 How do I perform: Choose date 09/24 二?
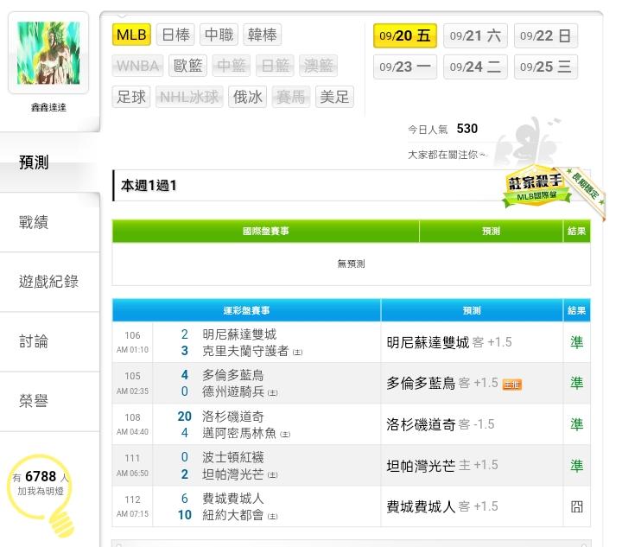point(475,67)
